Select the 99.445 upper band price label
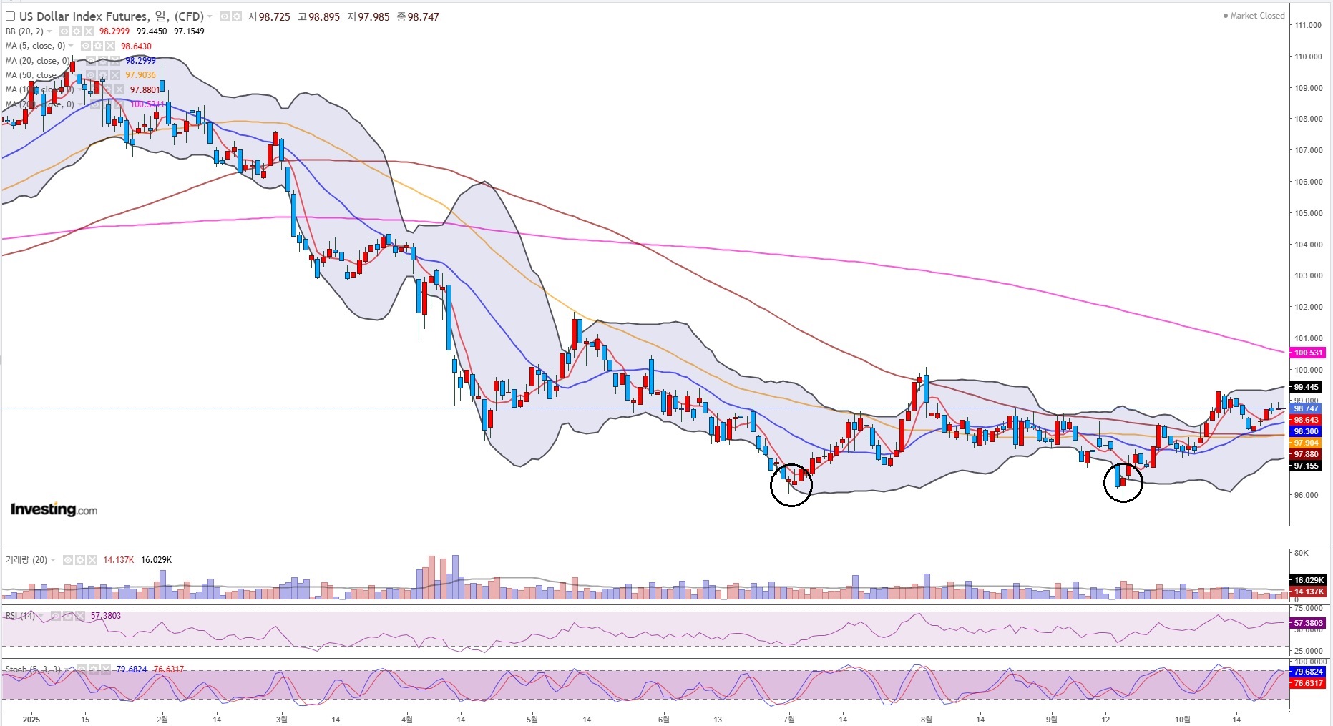This screenshot has width=1333, height=726. pos(1307,387)
